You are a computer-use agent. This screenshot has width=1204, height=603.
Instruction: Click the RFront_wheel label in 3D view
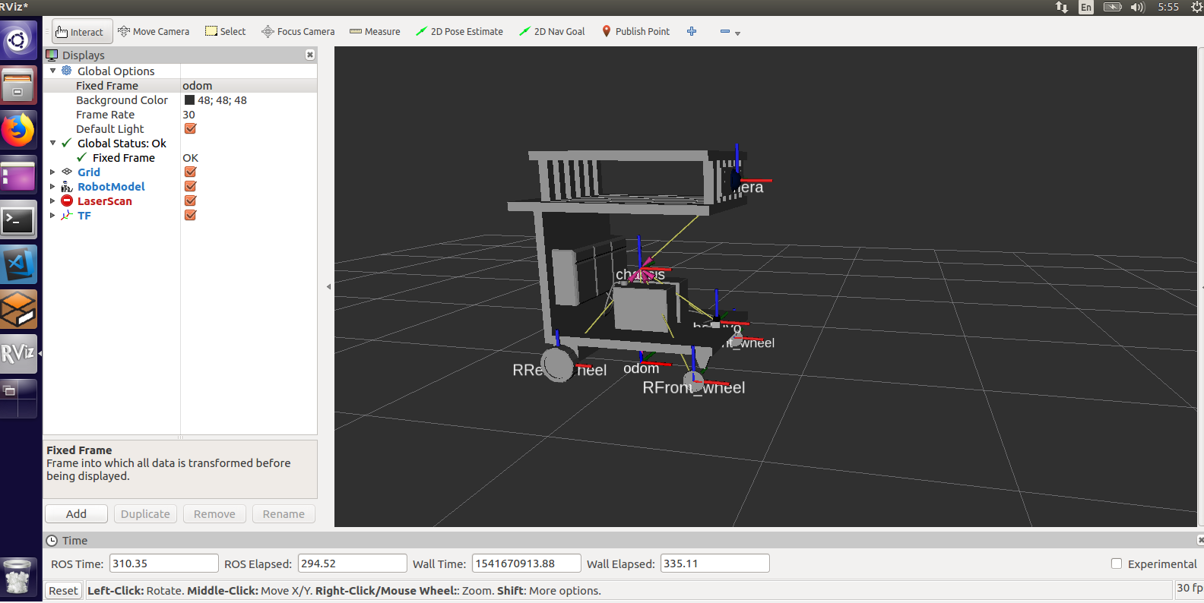point(694,388)
